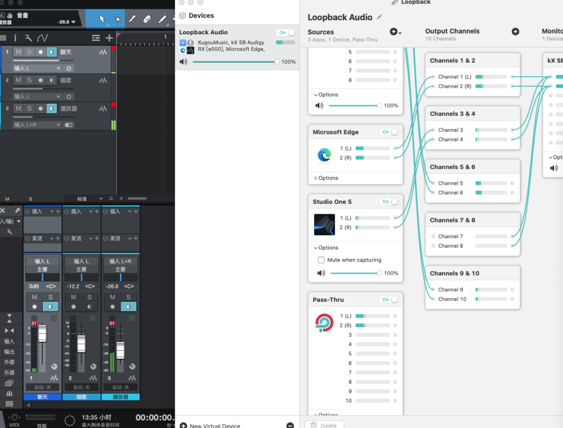
Task: Mute track 1 聊天 with its M button
Action: coord(19,52)
